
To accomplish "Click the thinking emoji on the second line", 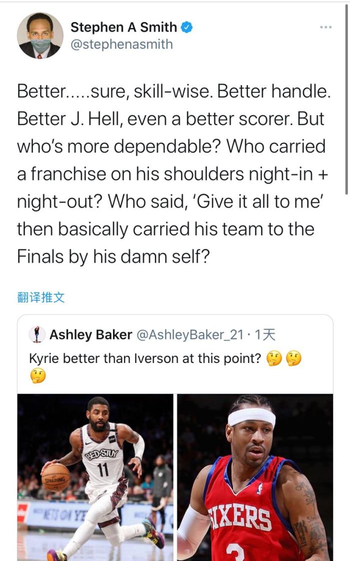I will pos(37,375).
